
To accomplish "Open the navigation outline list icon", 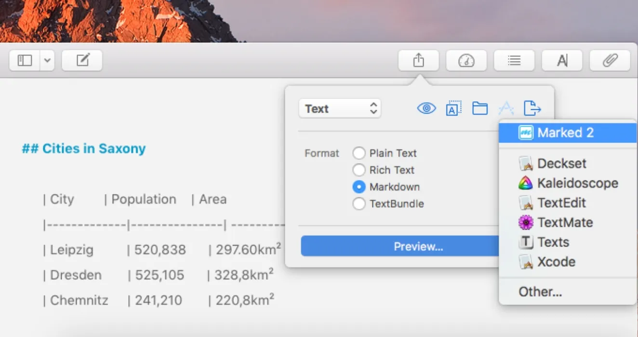I will tap(514, 60).
